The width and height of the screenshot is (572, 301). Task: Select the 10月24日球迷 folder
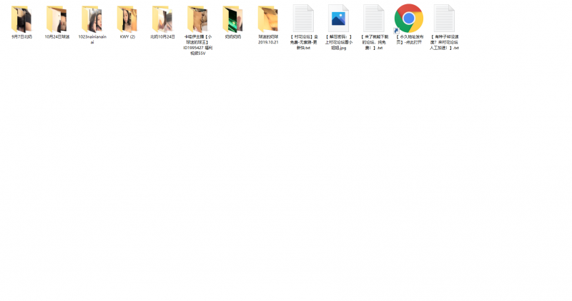pos(56,19)
